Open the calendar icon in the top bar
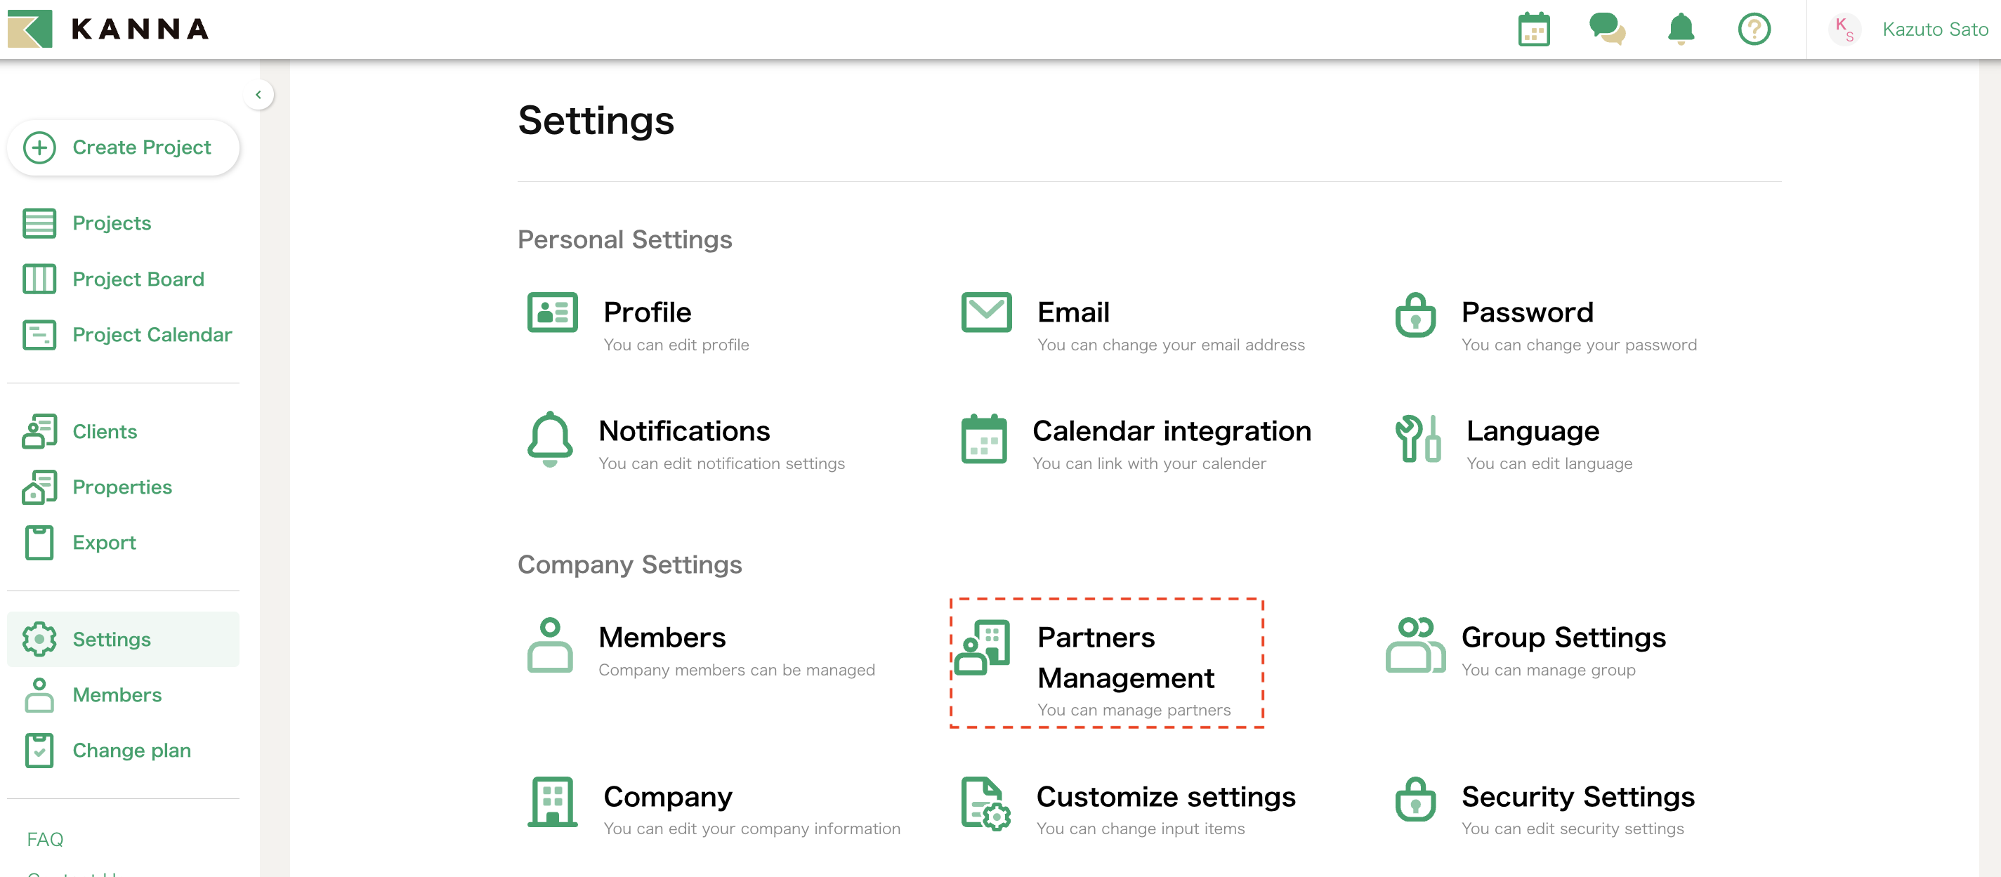This screenshot has width=2001, height=877. (1533, 29)
